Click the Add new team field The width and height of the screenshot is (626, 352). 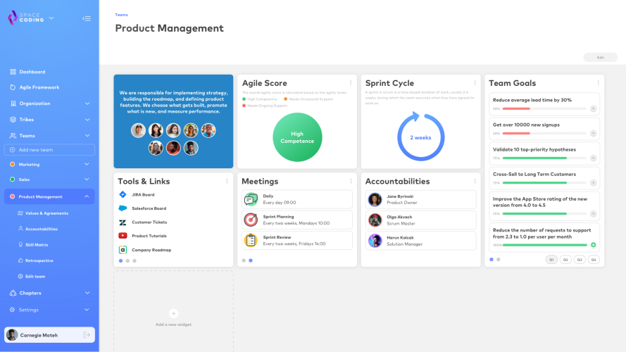pos(49,150)
